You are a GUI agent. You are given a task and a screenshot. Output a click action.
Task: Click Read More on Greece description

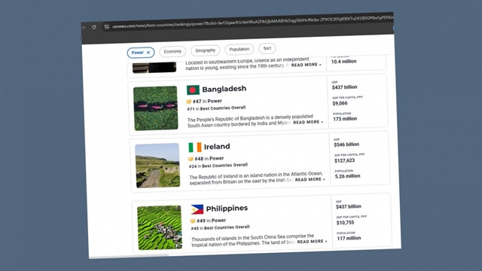pyautogui.click(x=307, y=65)
